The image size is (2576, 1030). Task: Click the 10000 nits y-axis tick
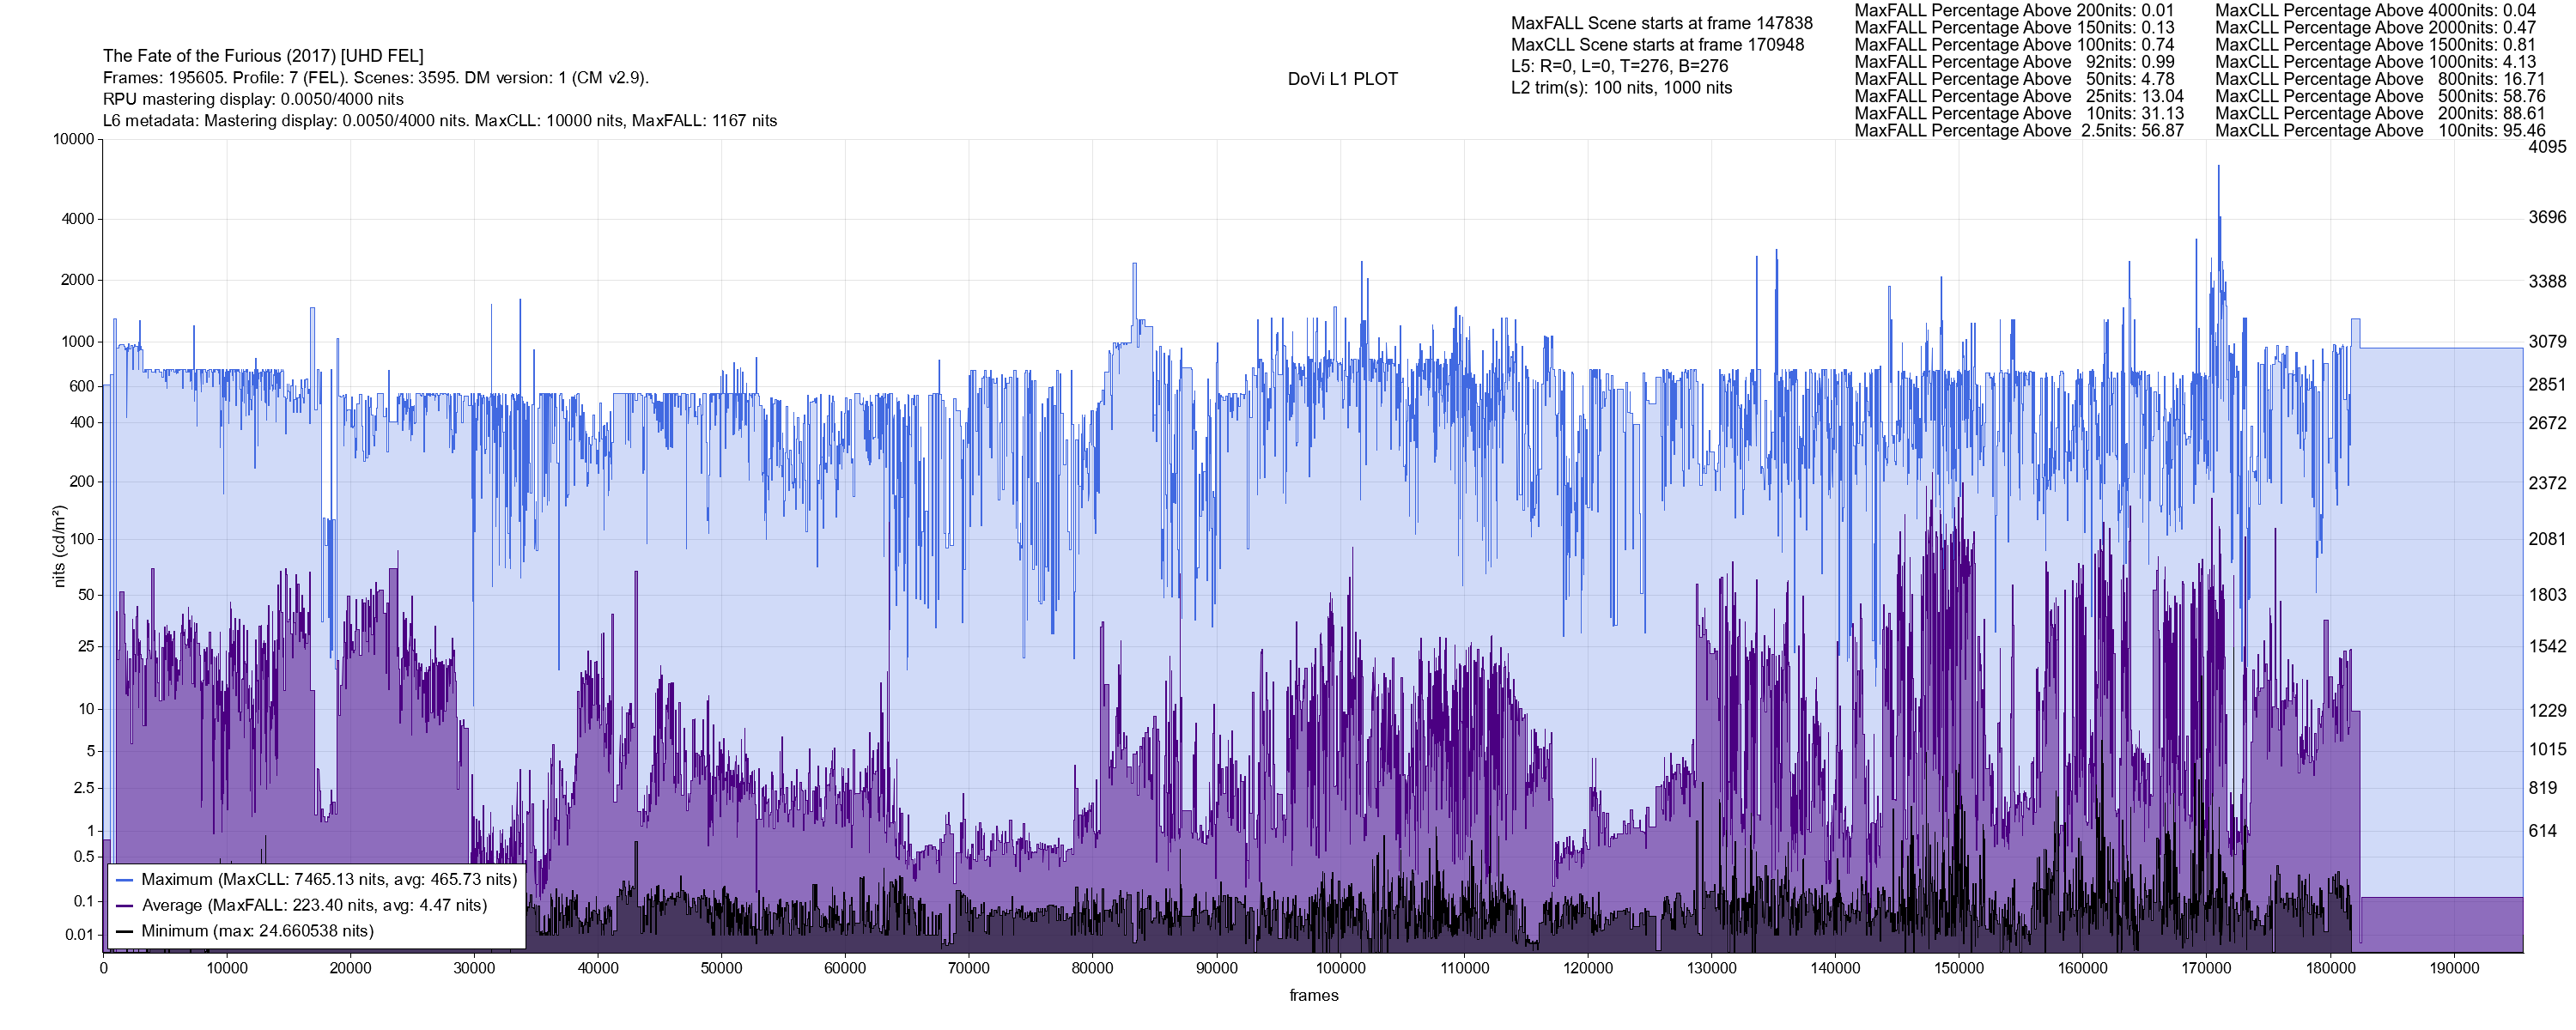[73, 139]
